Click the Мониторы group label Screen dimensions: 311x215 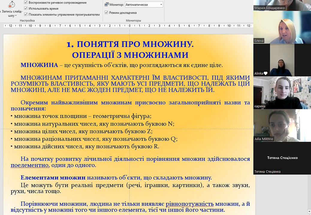134,20
